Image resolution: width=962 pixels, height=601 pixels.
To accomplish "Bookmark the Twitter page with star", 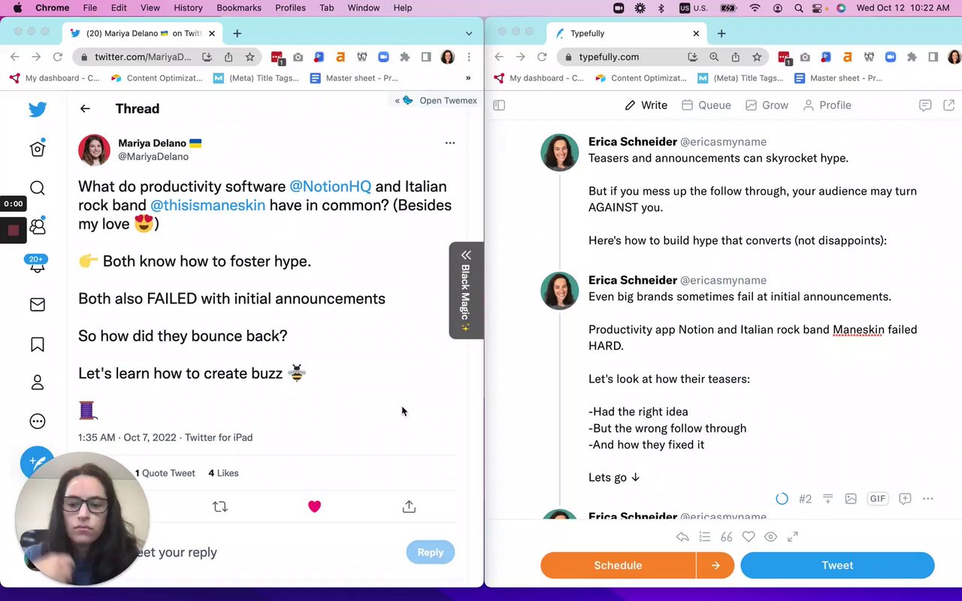I will tap(250, 57).
